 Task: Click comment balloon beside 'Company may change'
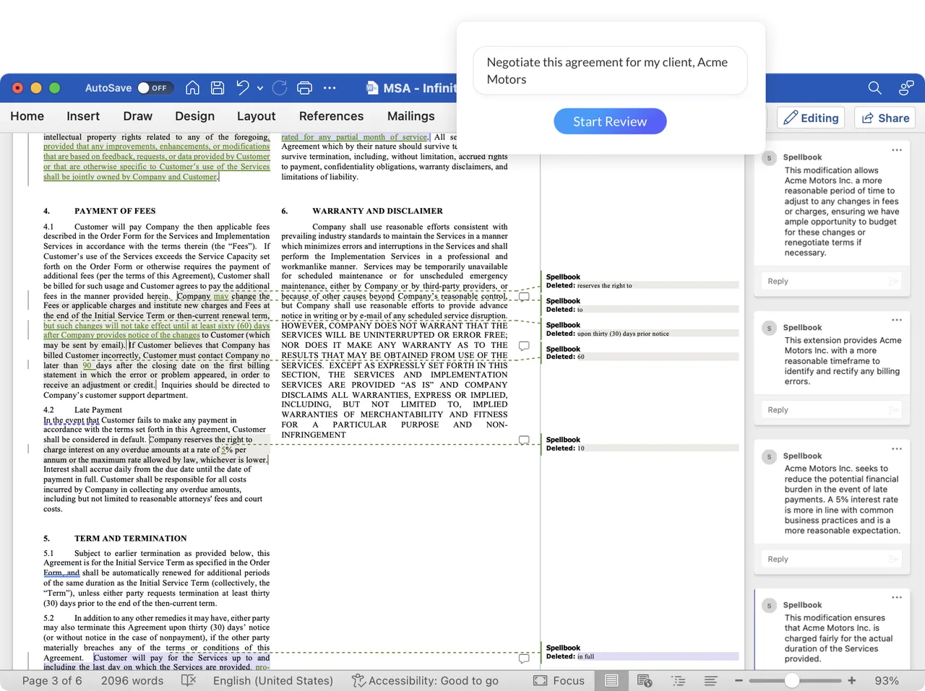click(524, 297)
